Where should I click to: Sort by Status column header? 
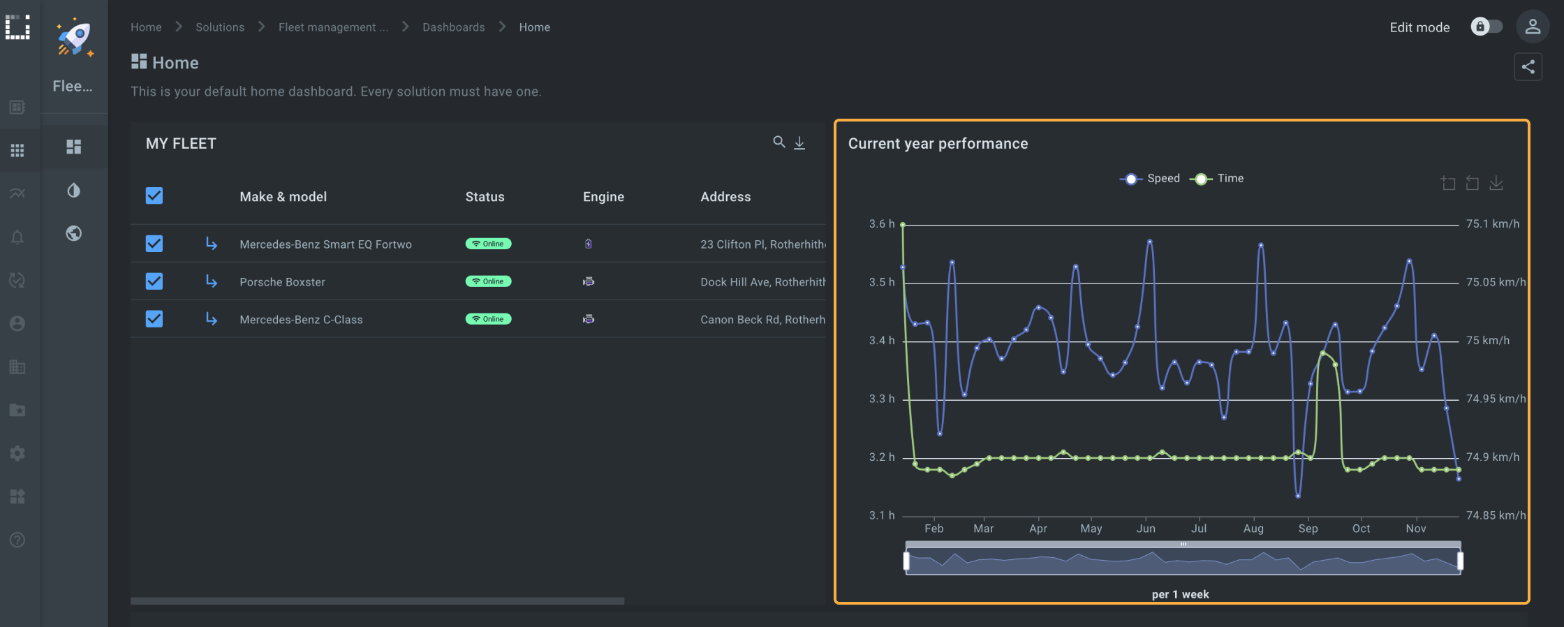pos(485,197)
